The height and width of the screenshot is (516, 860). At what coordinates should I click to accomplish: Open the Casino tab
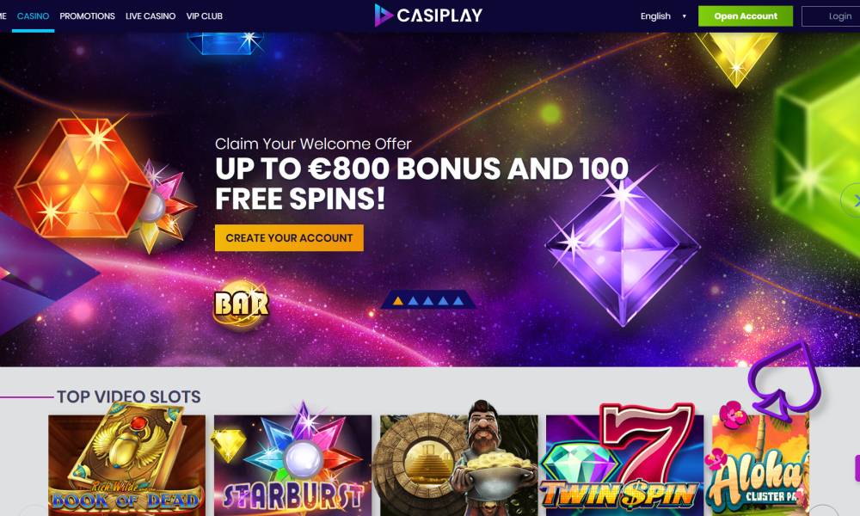[x=33, y=15]
